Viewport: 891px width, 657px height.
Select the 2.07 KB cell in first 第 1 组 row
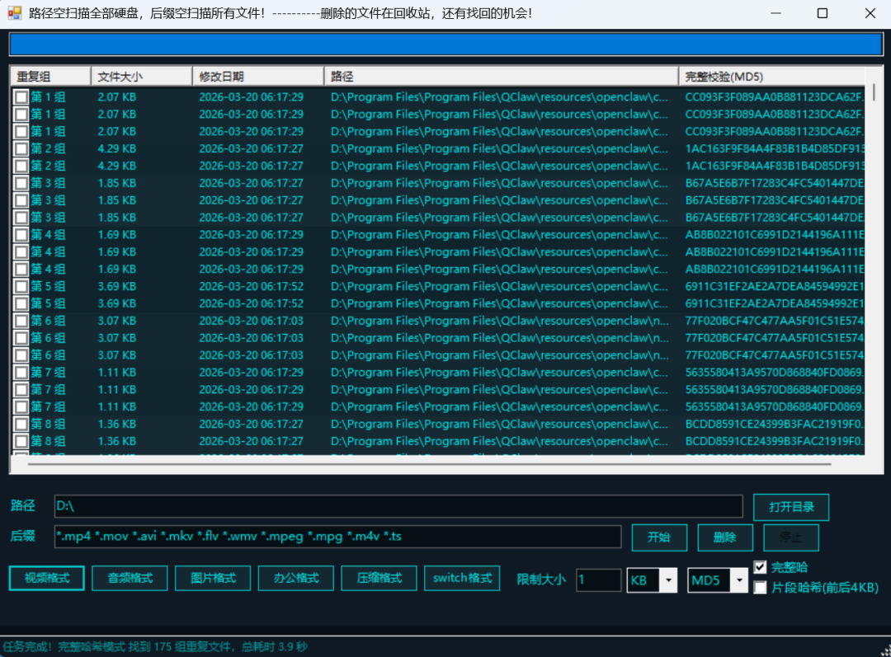[x=116, y=97]
